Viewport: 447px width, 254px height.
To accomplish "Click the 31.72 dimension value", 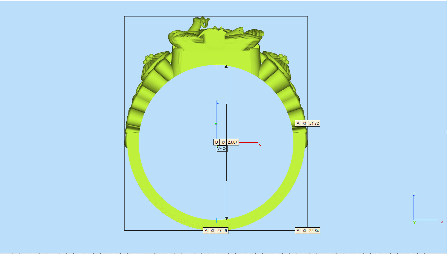I will (314, 123).
